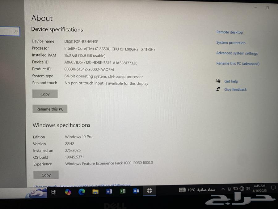Open the Meet Now tray icon

(x=230, y=189)
